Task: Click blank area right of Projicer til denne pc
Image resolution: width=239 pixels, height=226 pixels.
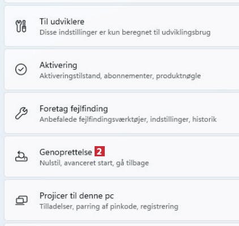Action: (x=176, y=196)
